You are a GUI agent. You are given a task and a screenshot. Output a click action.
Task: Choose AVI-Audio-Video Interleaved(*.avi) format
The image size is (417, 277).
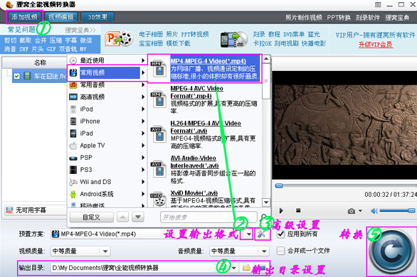pyautogui.click(x=204, y=169)
